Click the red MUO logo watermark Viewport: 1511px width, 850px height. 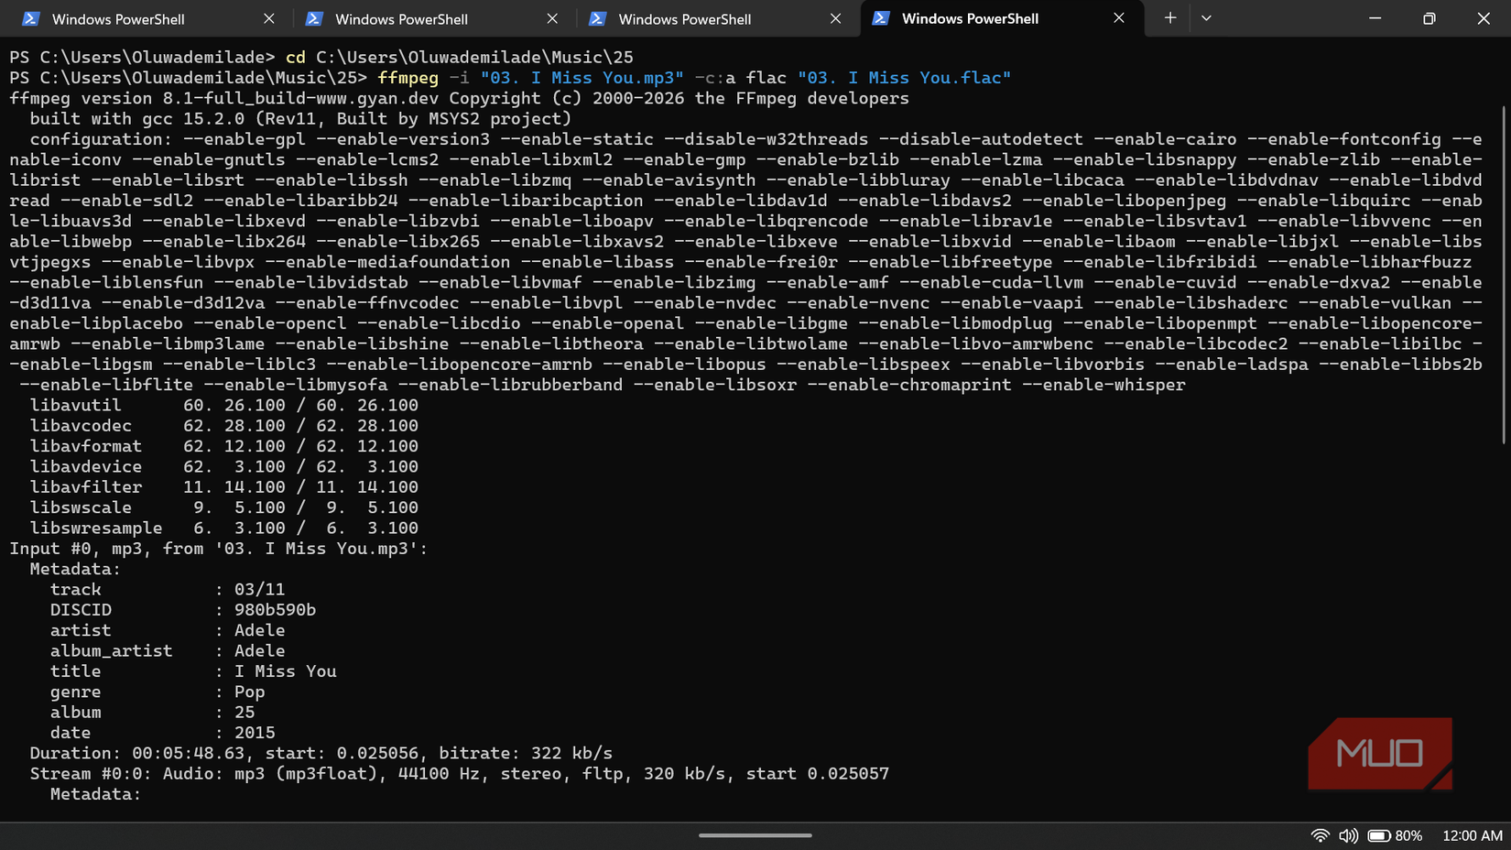1380,753
